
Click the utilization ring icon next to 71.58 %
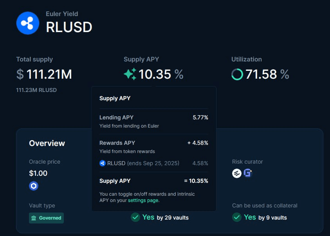237,74
